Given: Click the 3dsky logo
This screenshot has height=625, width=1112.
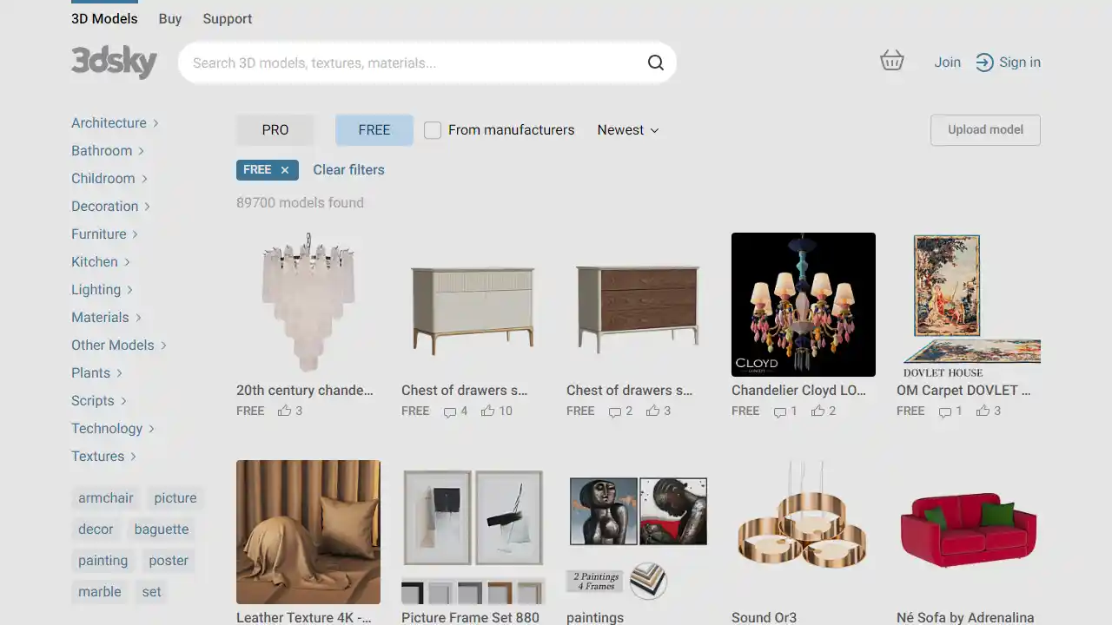Looking at the screenshot, I should (x=114, y=62).
